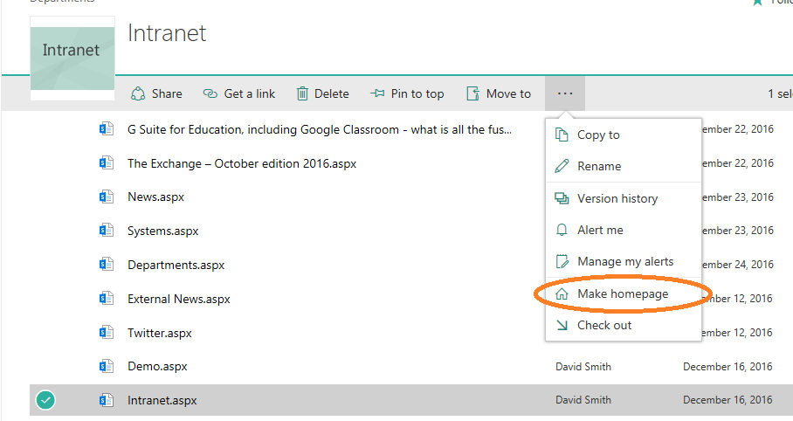Image resolution: width=793 pixels, height=421 pixels.
Task: Click the Intranet page title heading
Action: tap(167, 33)
